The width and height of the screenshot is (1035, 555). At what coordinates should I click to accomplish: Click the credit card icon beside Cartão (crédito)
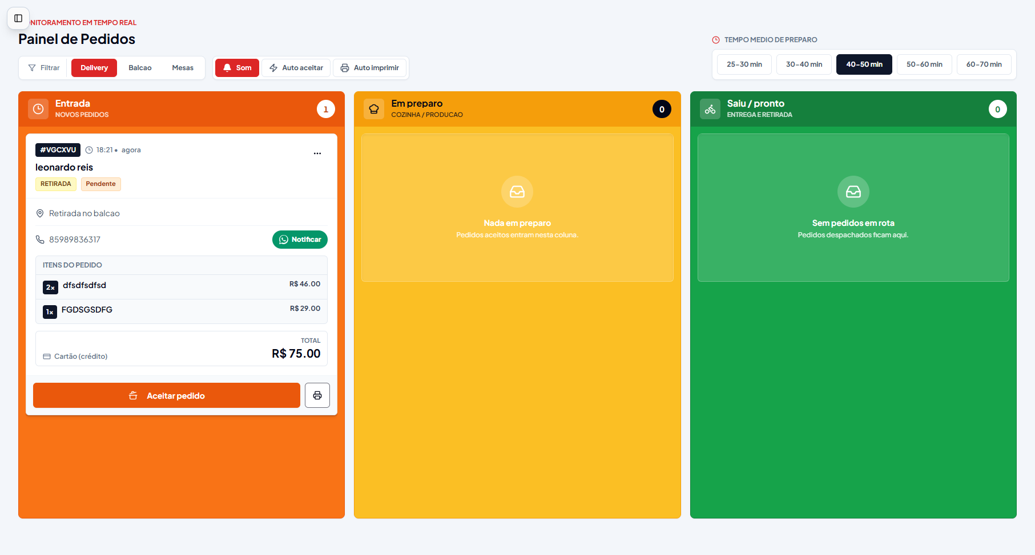(47, 357)
